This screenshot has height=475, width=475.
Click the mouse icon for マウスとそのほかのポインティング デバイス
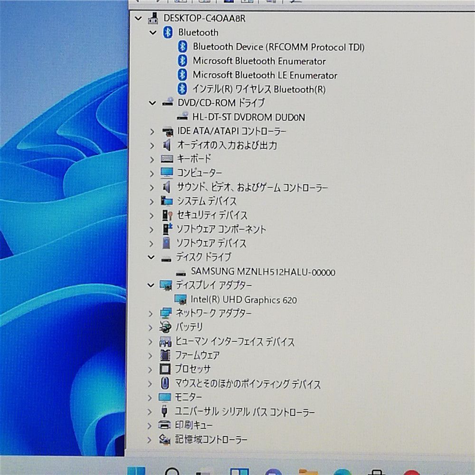164,383
